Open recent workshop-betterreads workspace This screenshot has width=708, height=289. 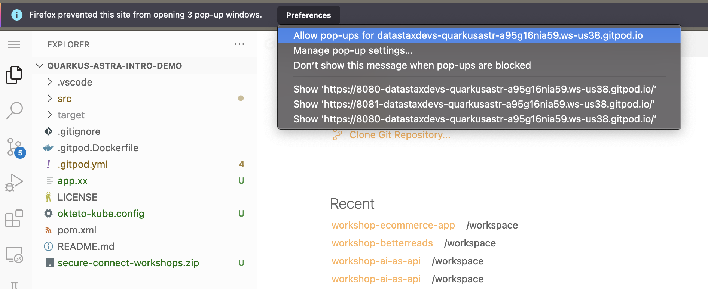[x=382, y=243]
